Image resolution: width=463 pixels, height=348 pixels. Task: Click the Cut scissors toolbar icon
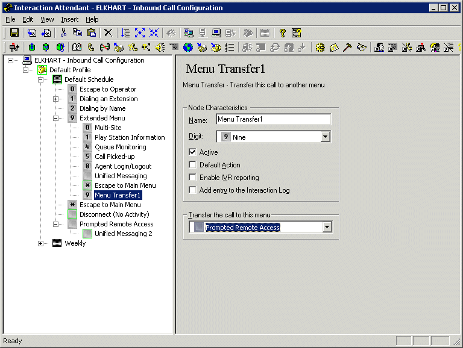pyautogui.click(x=63, y=33)
